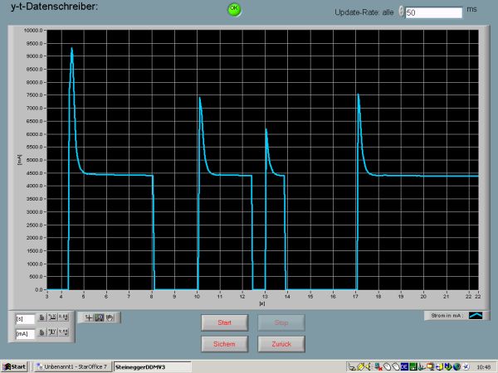Click the X-axis minimum value 3

coord(47,296)
